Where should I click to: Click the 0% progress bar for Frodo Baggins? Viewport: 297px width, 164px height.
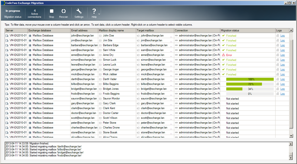250,94
